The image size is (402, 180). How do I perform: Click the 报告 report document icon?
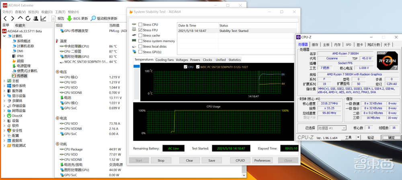tap(53, 18)
